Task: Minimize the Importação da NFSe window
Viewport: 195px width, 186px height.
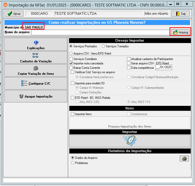Action: 171,4
